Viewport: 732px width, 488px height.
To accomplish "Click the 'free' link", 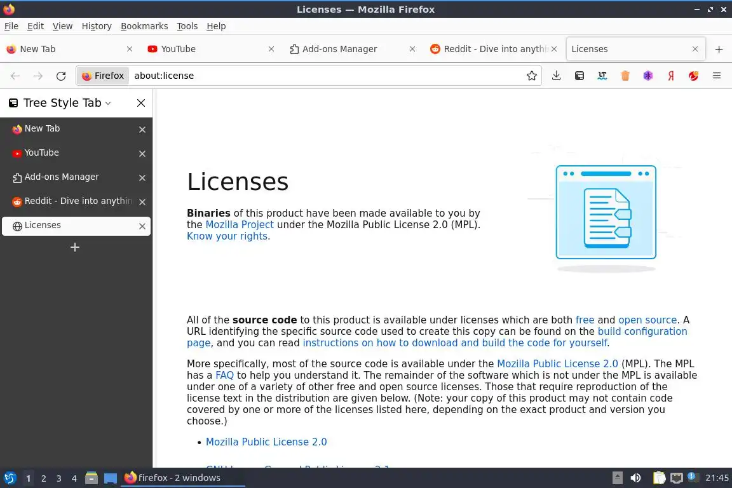I will (x=585, y=320).
